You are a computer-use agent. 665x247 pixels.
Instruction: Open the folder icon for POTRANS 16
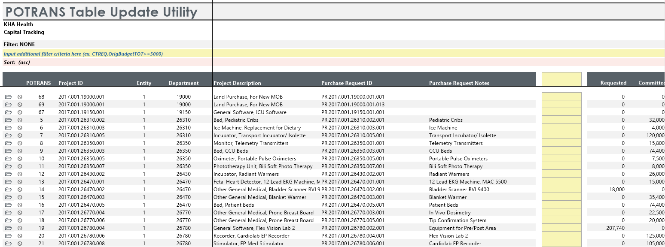point(8,205)
